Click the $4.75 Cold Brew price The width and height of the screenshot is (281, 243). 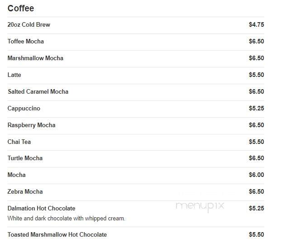click(257, 24)
